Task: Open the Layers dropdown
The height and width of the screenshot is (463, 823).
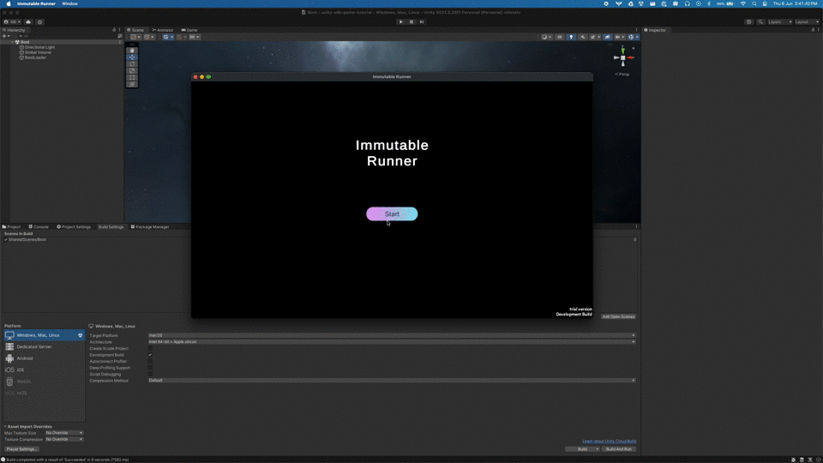Action: click(779, 22)
